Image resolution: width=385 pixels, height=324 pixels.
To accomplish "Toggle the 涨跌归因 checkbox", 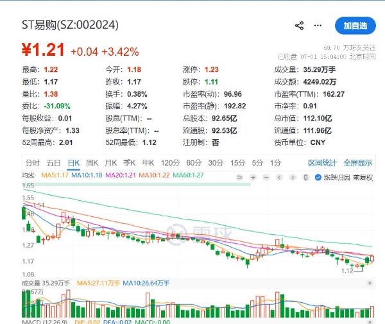I will pyautogui.click(x=318, y=177).
